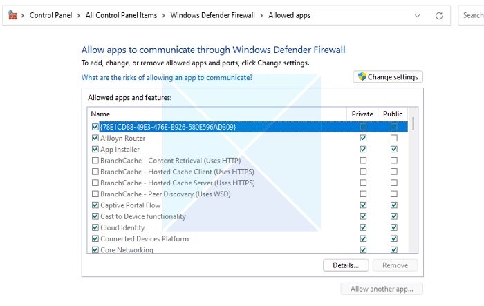Click in the Search field

point(474,15)
